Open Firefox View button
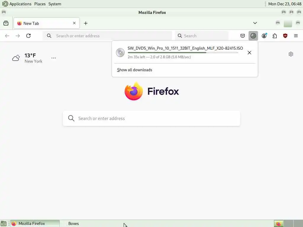The height and width of the screenshot is (227, 303). coord(6,23)
